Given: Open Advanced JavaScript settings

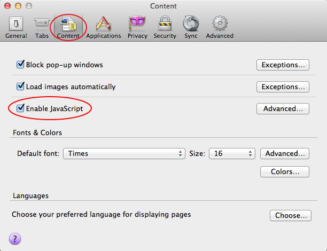Looking at the screenshot, I should tap(283, 108).
